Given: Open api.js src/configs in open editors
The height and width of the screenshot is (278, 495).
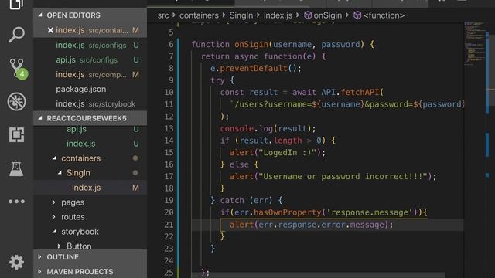Looking at the screenshot, I should pos(90,60).
